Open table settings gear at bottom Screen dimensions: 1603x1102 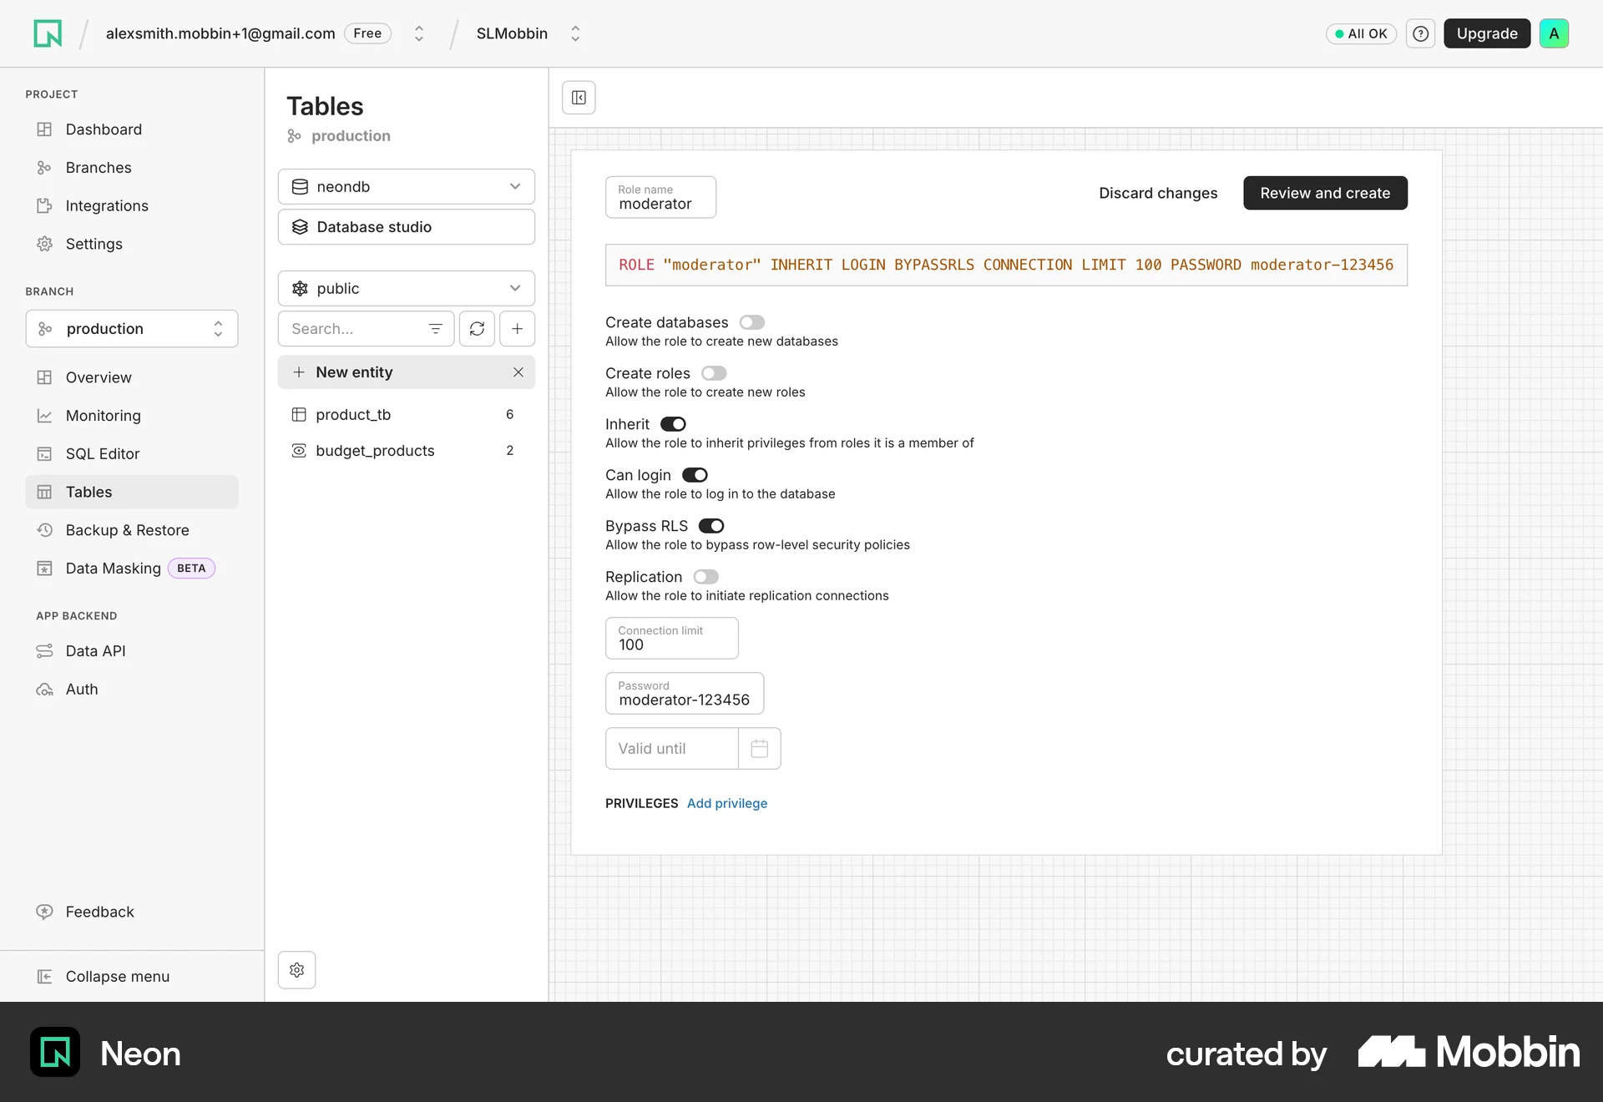pos(296,970)
